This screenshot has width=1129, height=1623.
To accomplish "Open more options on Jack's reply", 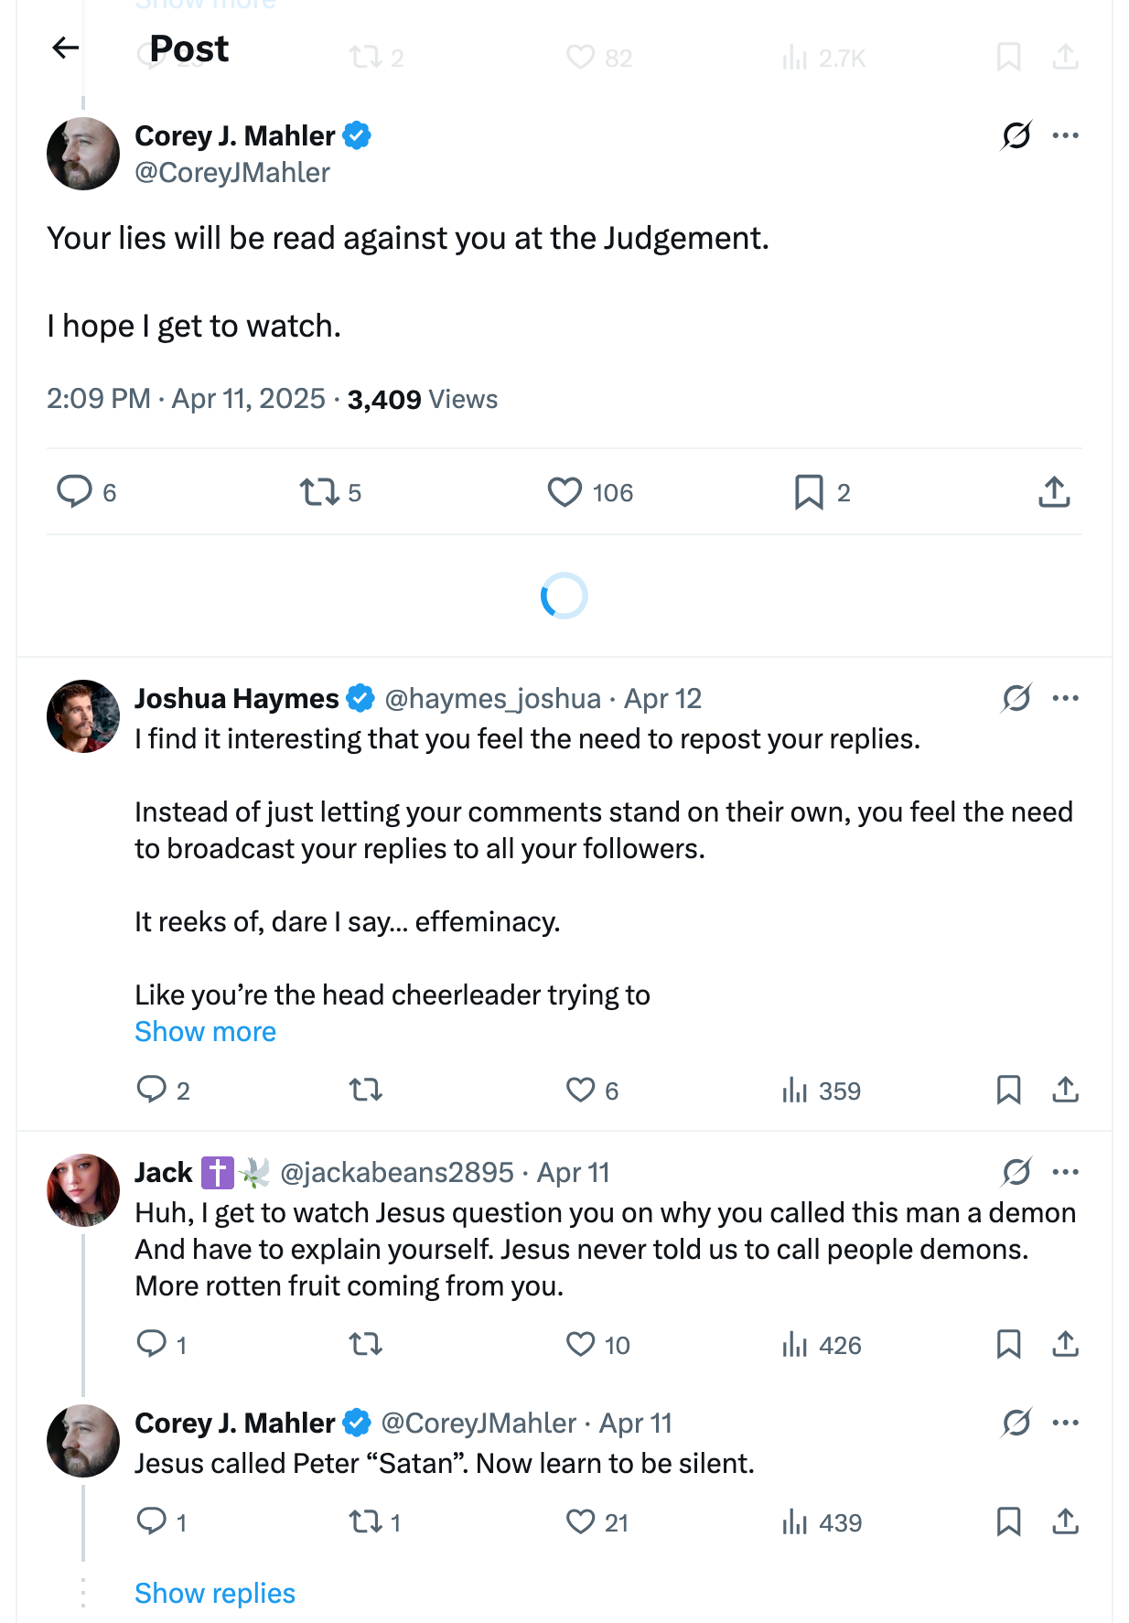I will (x=1066, y=1172).
